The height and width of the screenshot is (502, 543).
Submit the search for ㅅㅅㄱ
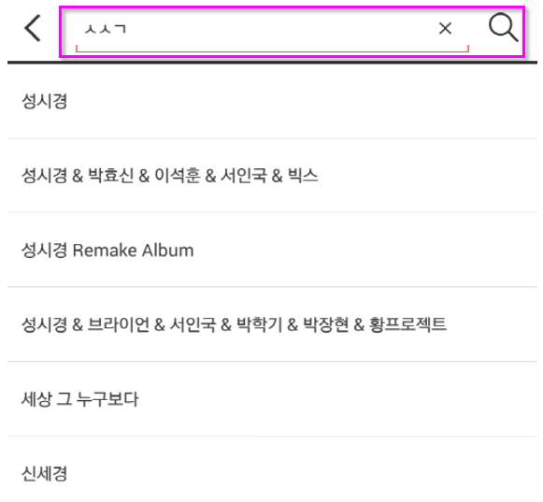coord(503,28)
